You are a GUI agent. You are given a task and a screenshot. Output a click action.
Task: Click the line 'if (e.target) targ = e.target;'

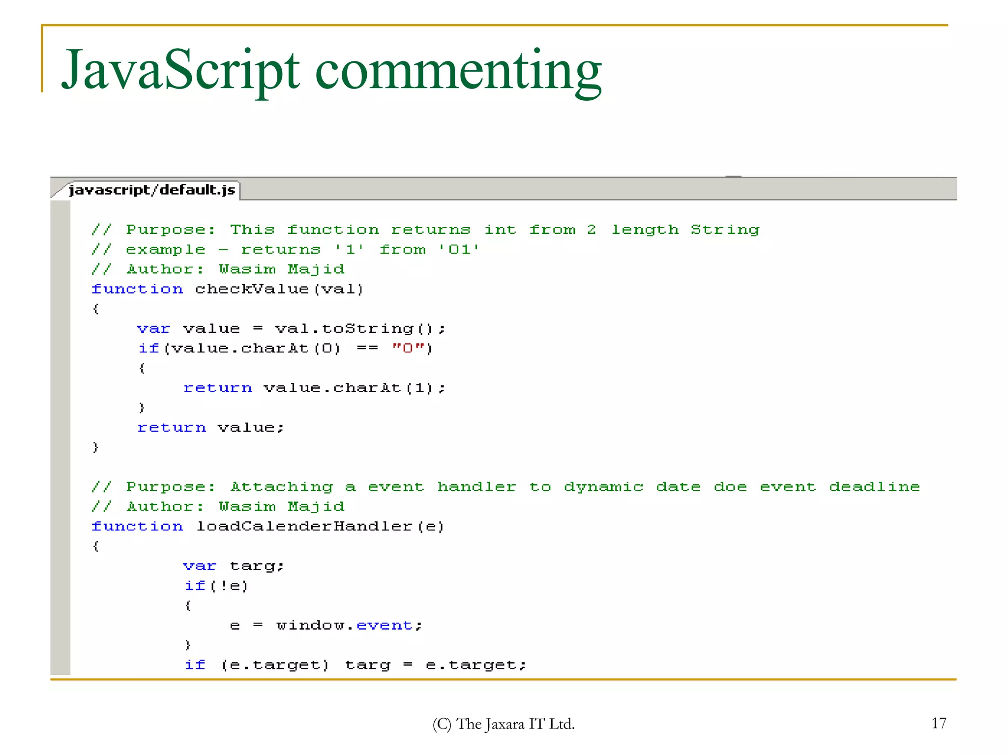pyautogui.click(x=355, y=665)
